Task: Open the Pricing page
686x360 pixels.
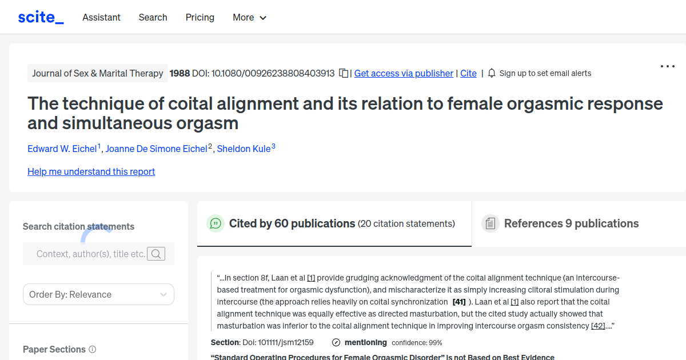Action: click(x=200, y=17)
